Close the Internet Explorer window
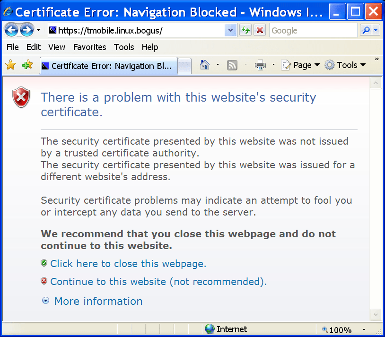Screen dimensions: 385x337 [373, 11]
